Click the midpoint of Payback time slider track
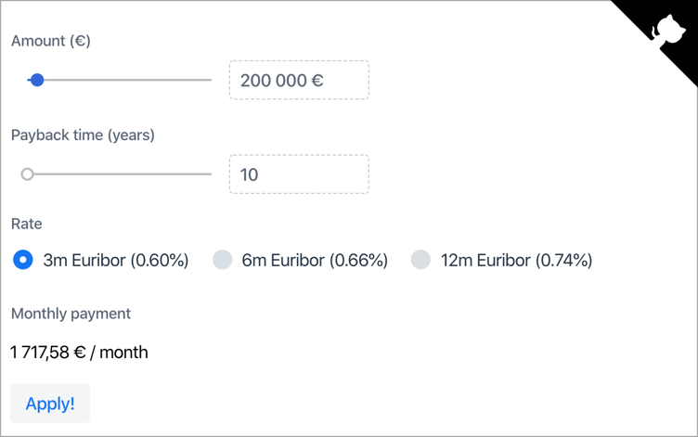The image size is (698, 437). click(119, 174)
